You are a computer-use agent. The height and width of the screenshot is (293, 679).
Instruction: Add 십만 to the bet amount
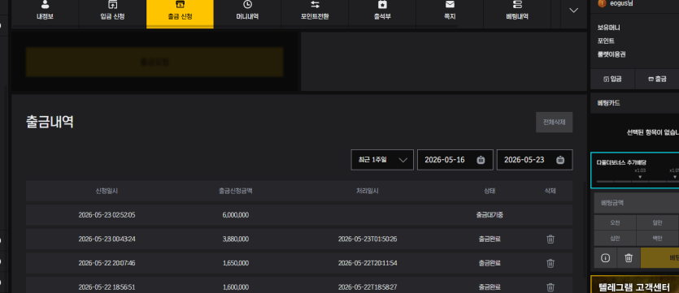[x=615, y=239]
